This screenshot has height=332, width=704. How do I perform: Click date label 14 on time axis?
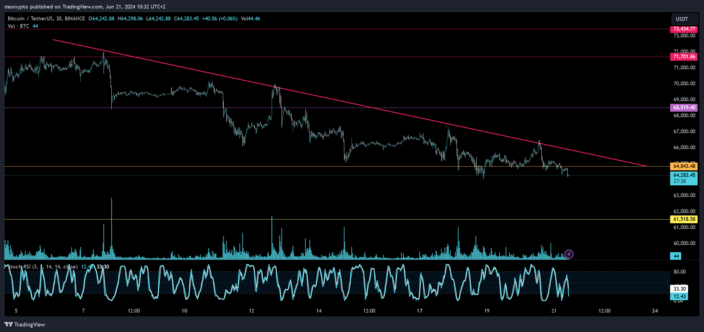click(319, 311)
